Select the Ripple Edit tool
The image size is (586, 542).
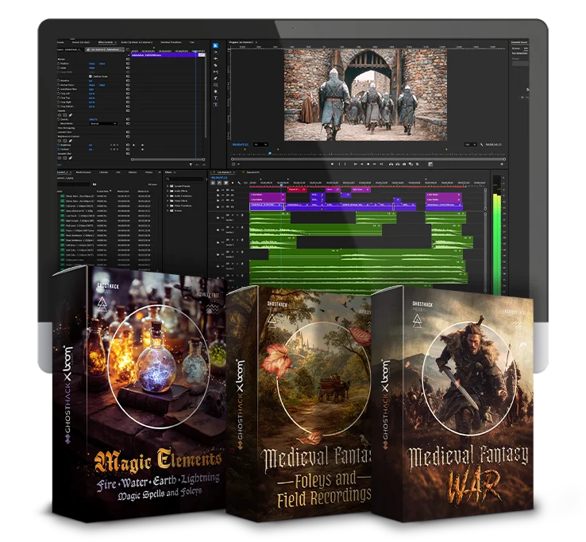[x=216, y=59]
